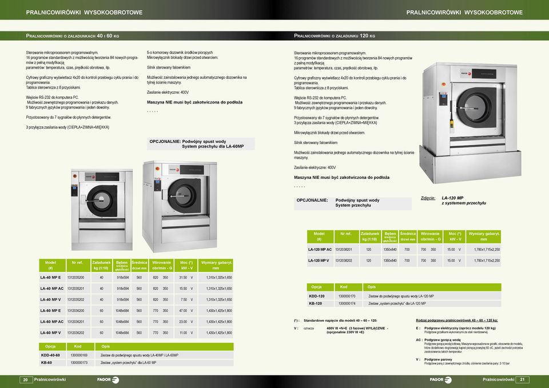Click the "KDD-40-60" option cell
549x388 pixels.
53,355
